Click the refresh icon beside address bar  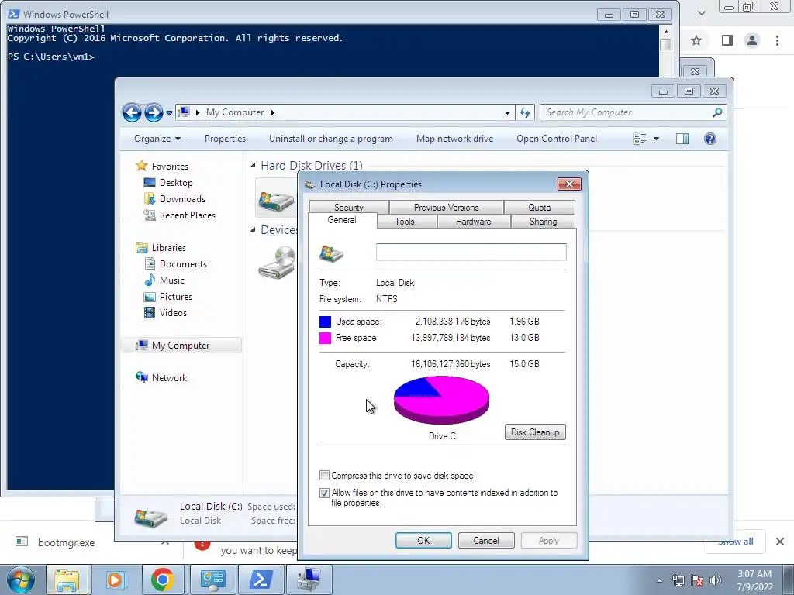pyautogui.click(x=525, y=113)
